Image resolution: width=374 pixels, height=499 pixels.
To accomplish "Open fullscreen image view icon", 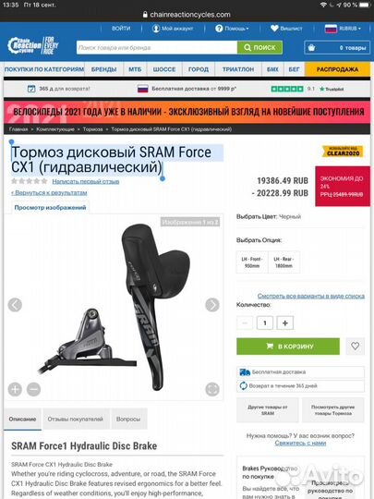I will 212,389.
